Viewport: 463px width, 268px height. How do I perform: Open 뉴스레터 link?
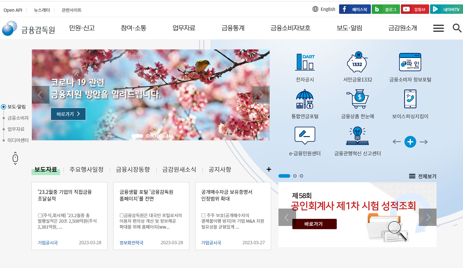(42, 10)
